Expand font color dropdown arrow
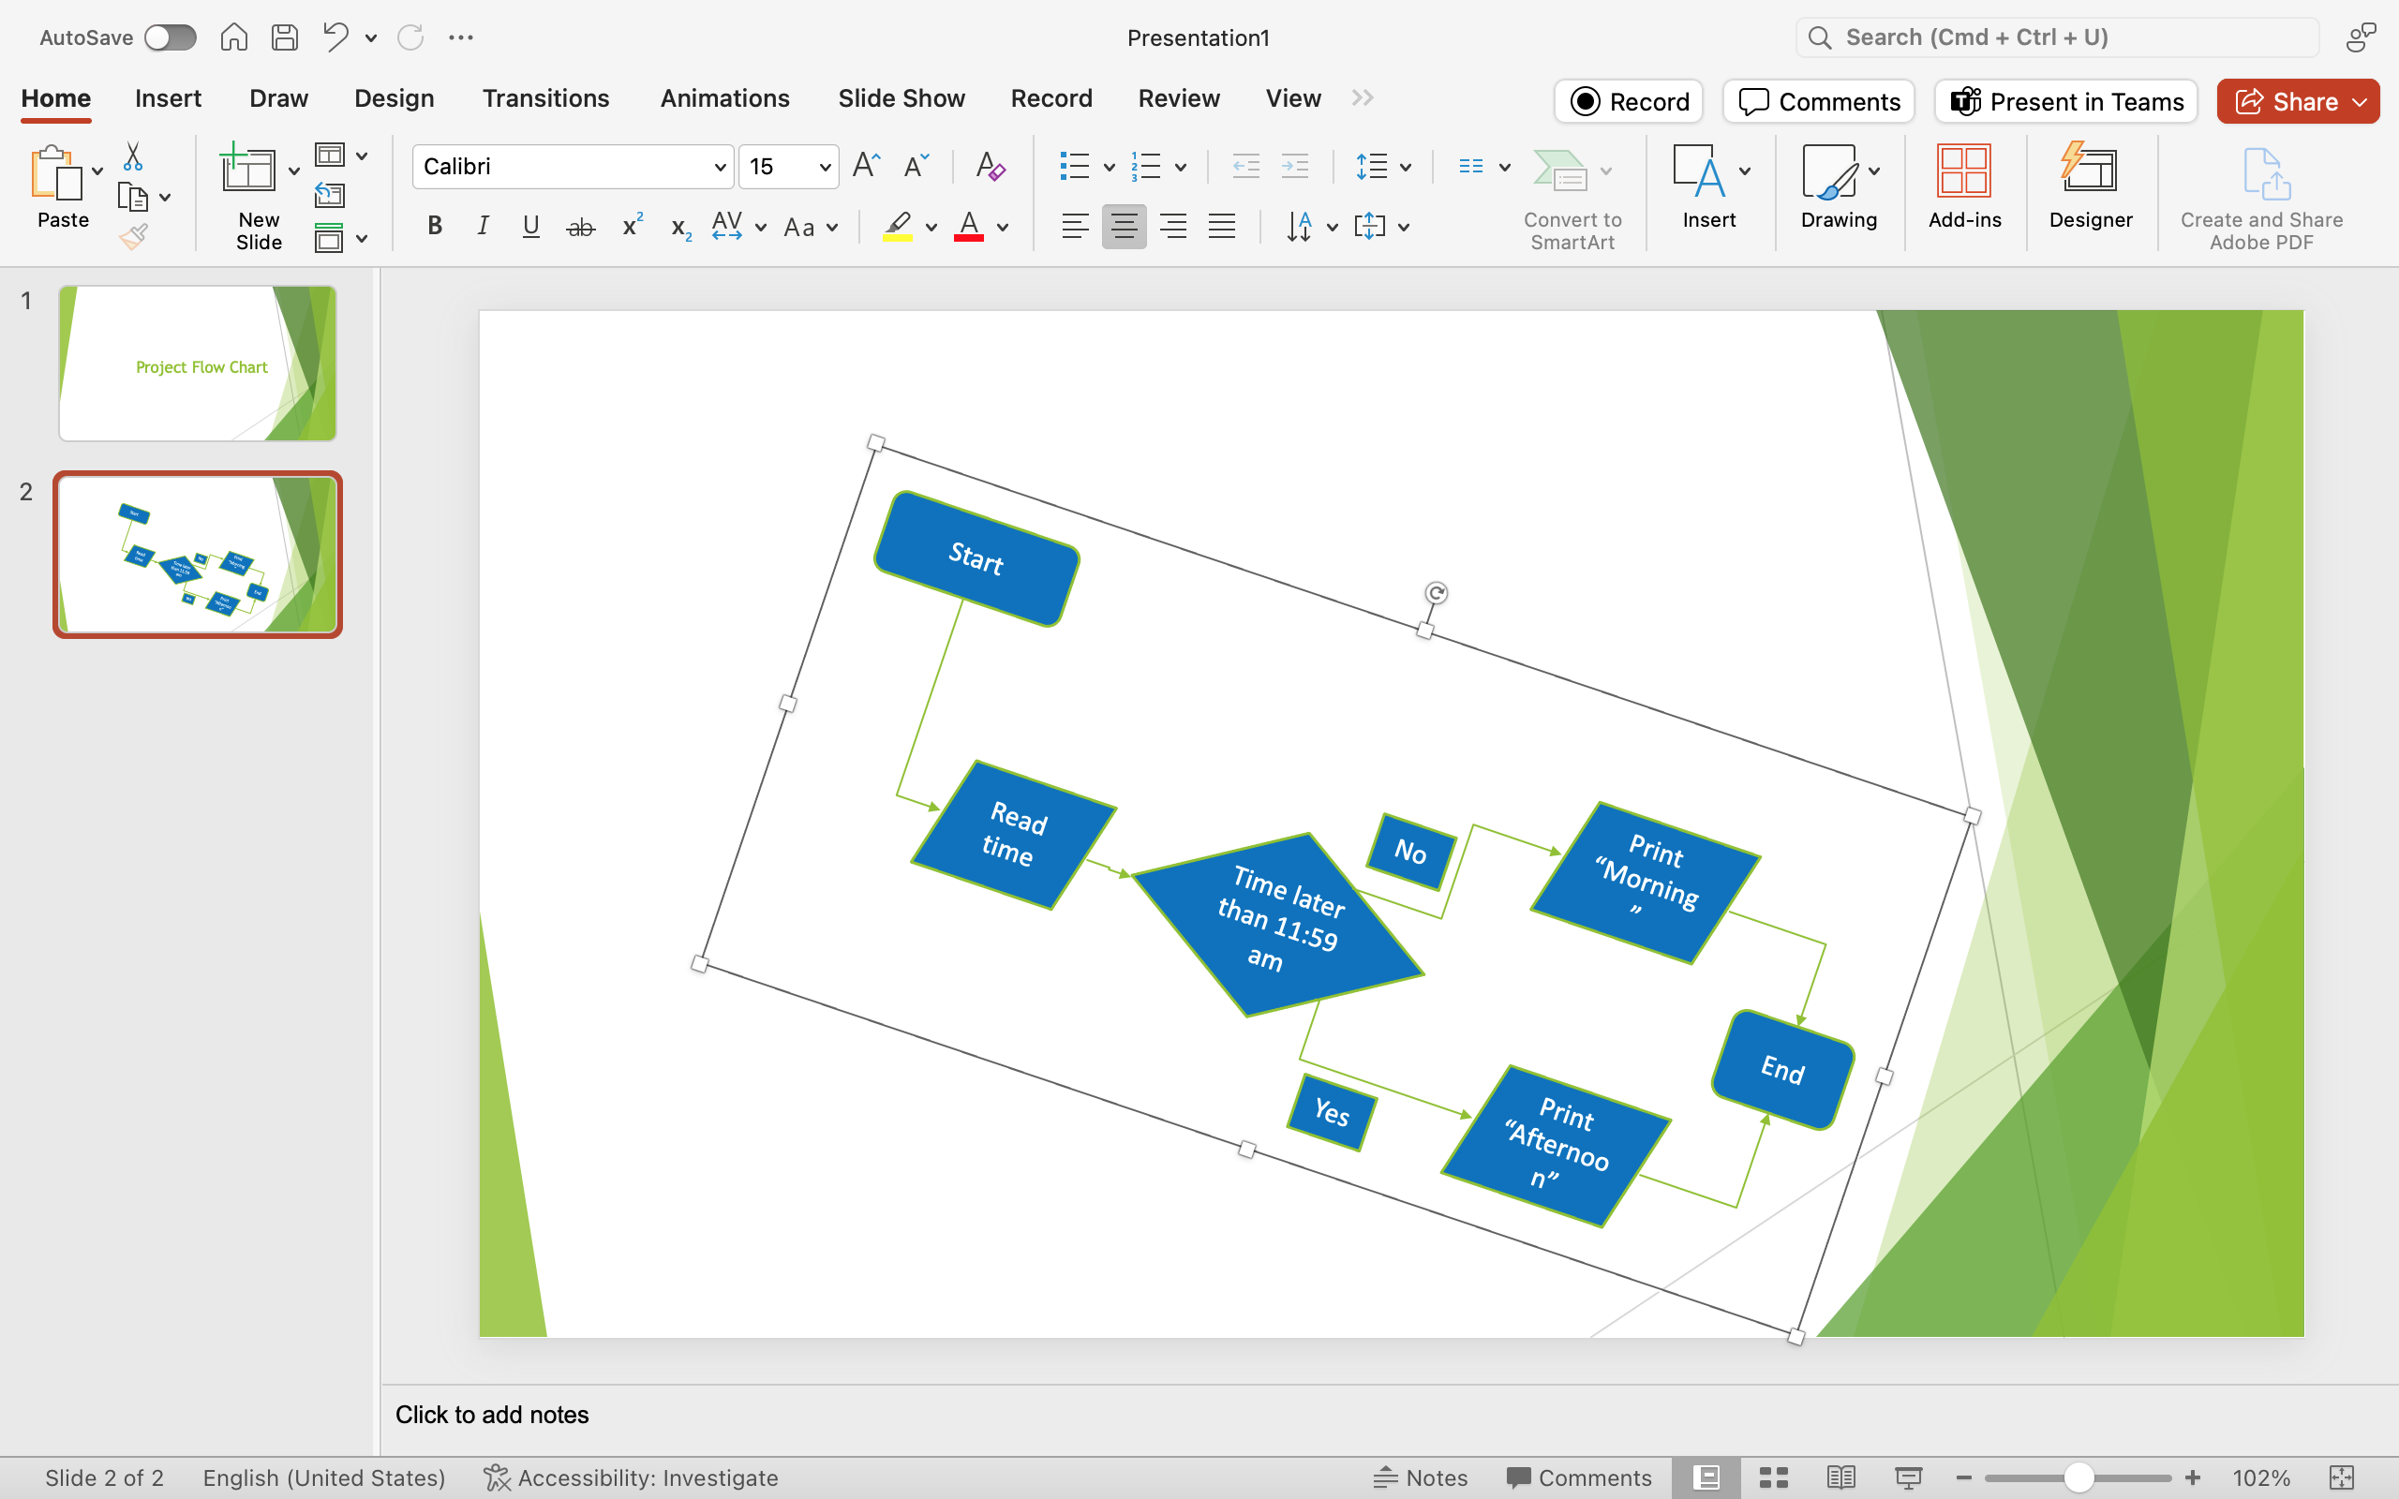Viewport: 2399px width, 1499px height. [x=1004, y=227]
